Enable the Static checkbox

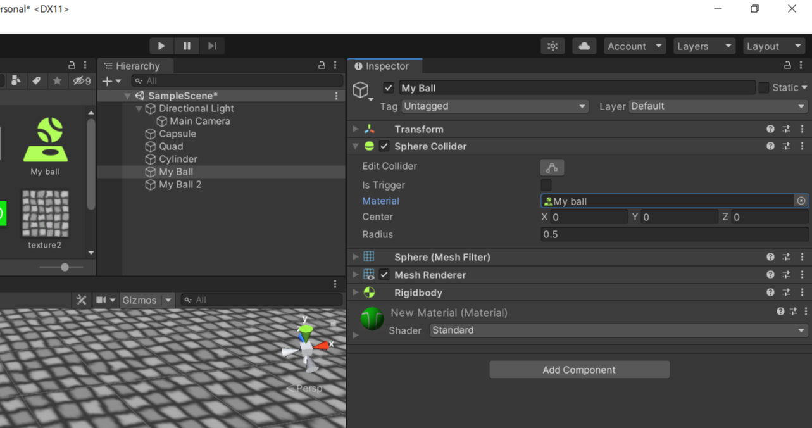click(764, 87)
